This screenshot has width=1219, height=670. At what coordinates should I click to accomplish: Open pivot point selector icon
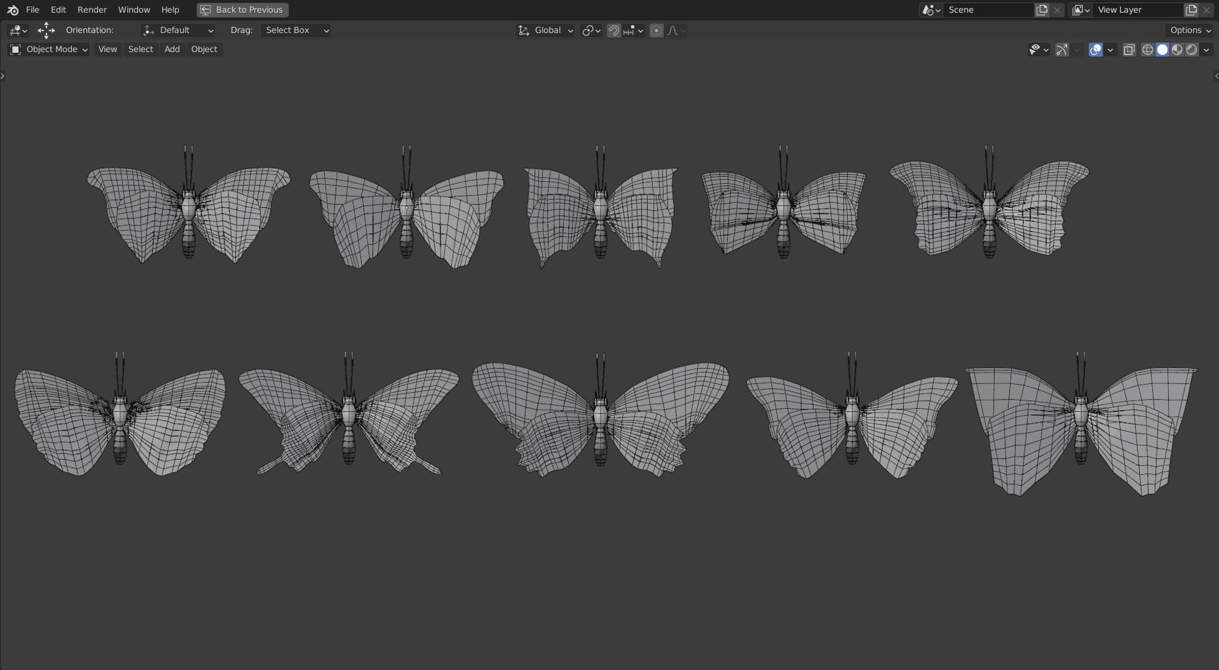(x=591, y=30)
